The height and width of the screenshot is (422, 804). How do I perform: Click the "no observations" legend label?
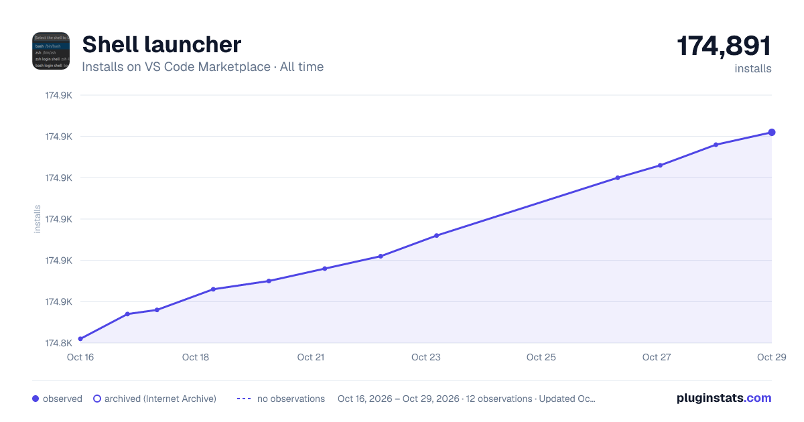point(291,399)
